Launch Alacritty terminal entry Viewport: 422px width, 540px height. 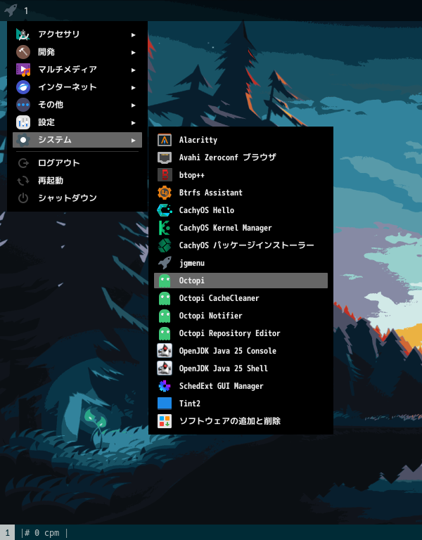coord(241,140)
